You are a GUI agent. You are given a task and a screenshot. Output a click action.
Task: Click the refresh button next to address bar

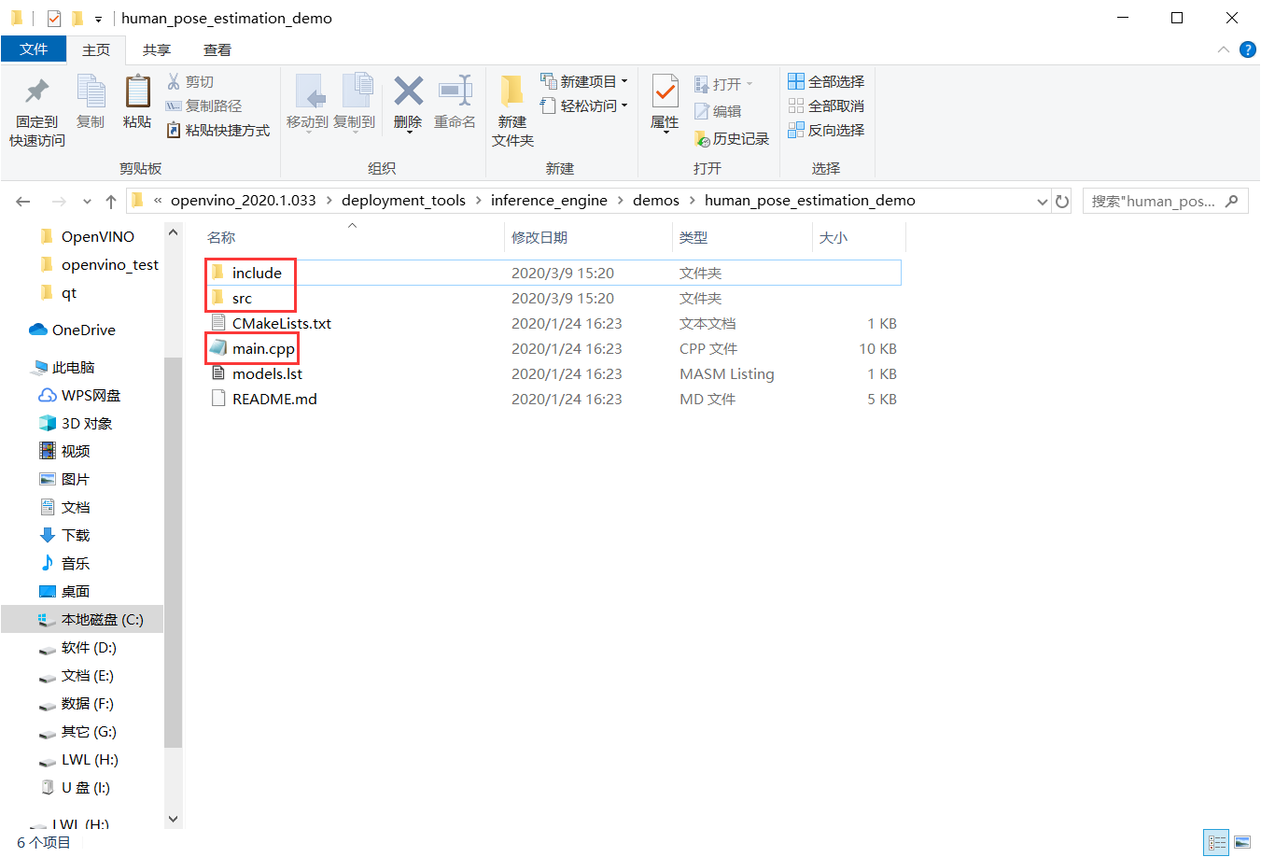click(x=1064, y=200)
